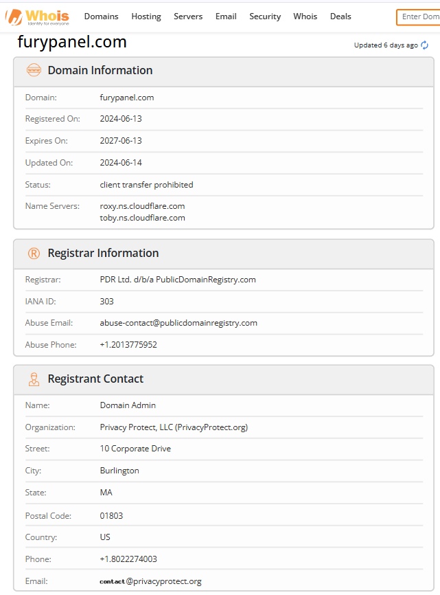Click the registrant email at privacyprotect.org
The width and height of the screenshot is (440, 595).
[151, 581]
